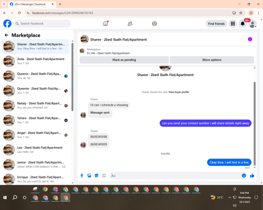Open the Windows notification center icon
263x210 pixels.
[x=256, y=197]
